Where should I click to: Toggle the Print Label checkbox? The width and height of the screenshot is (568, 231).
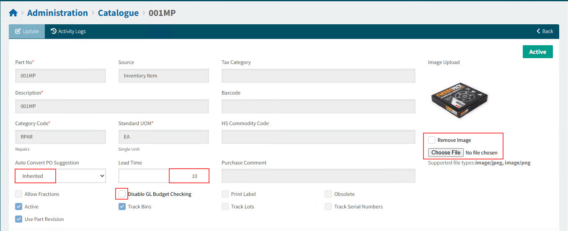click(225, 194)
